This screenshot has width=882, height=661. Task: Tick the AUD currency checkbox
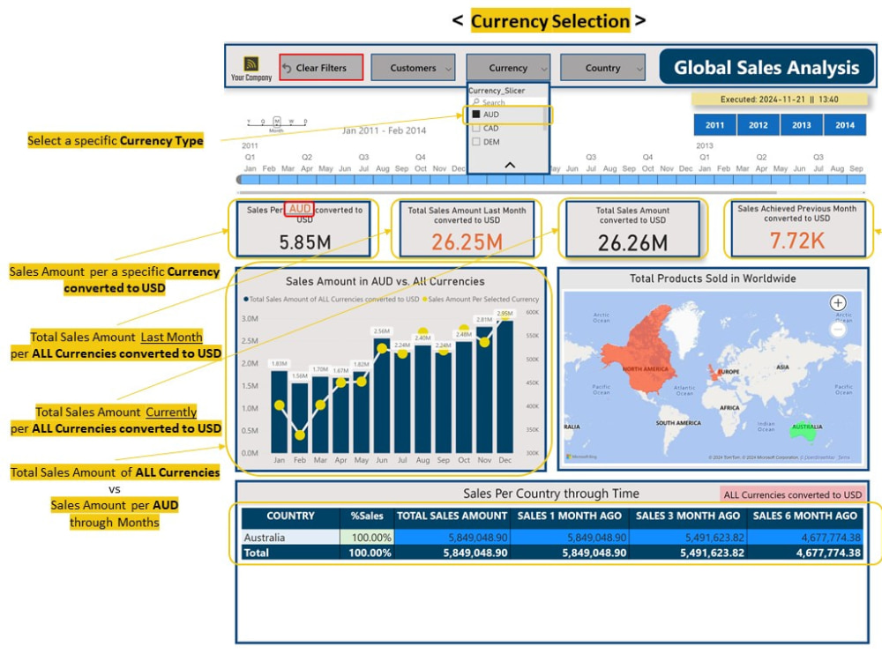tap(476, 114)
